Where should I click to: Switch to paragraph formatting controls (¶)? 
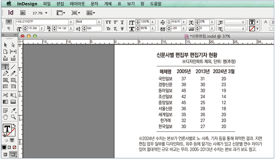(x=8, y=28)
